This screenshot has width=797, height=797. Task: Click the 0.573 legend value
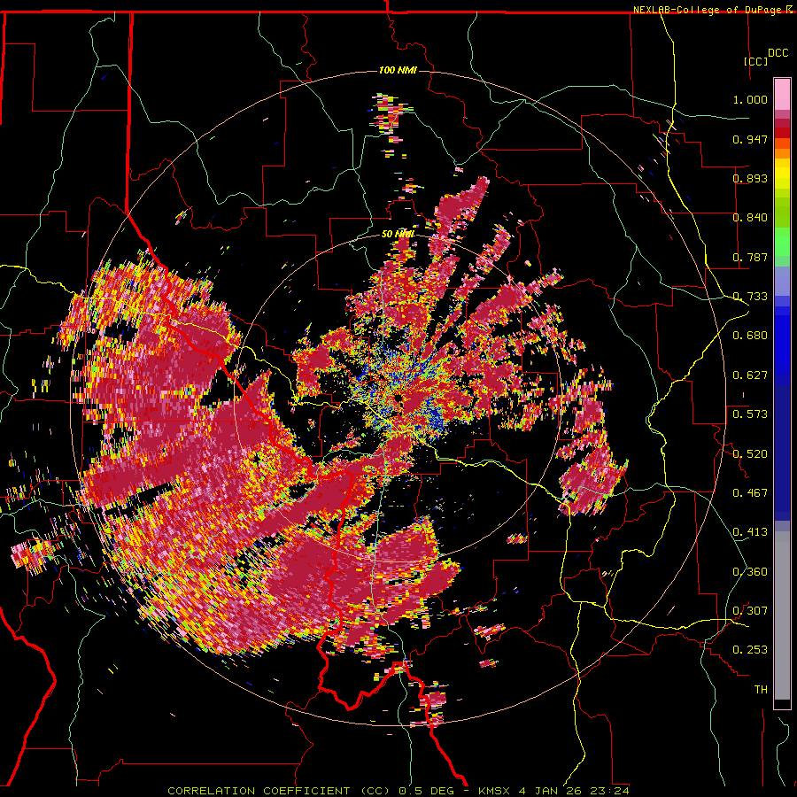tap(750, 414)
